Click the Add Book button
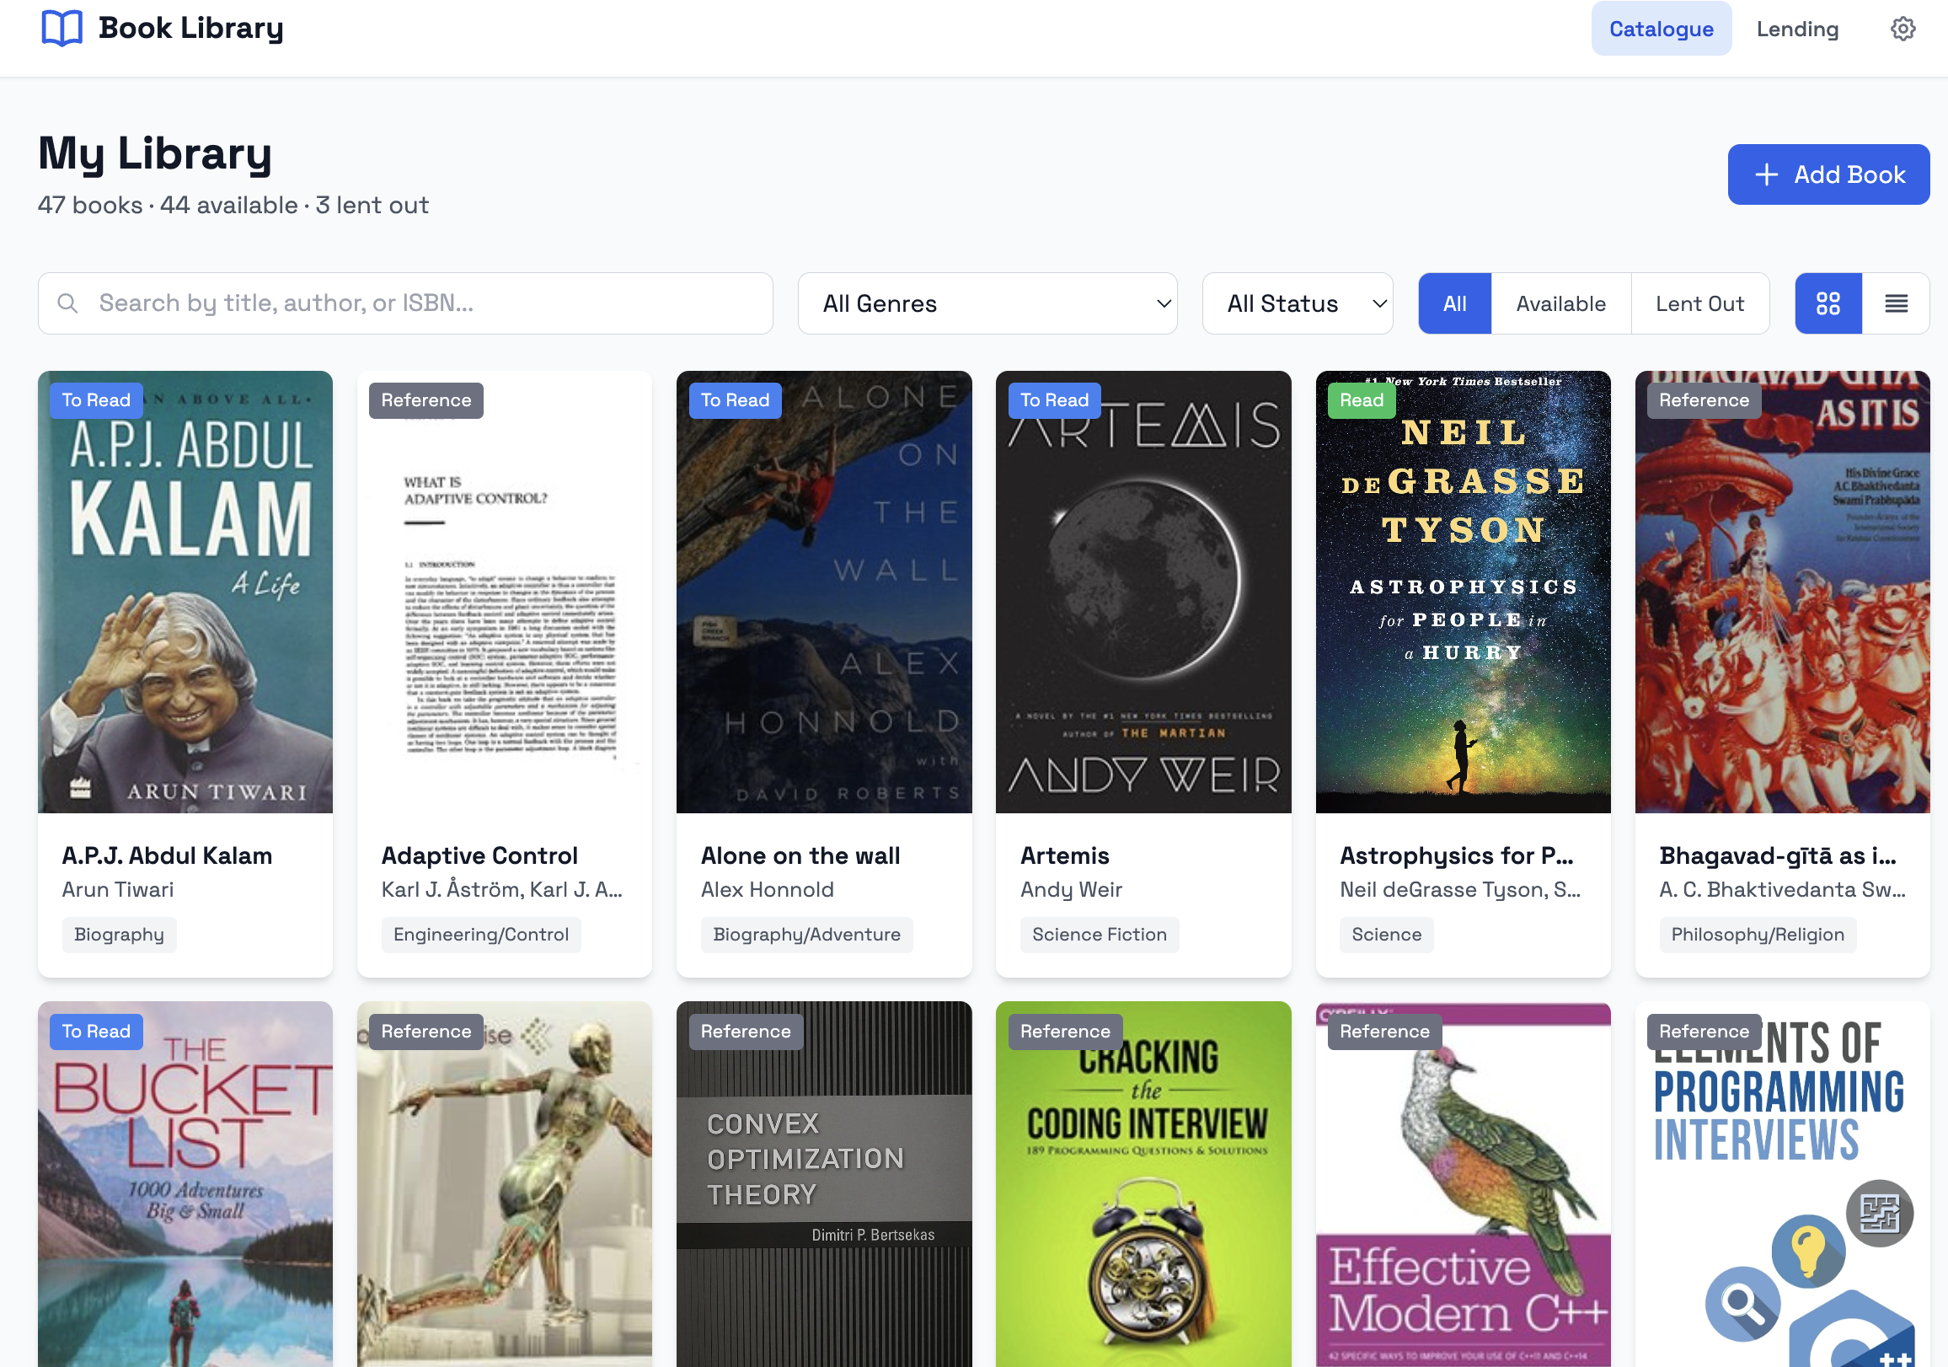 coord(1829,174)
